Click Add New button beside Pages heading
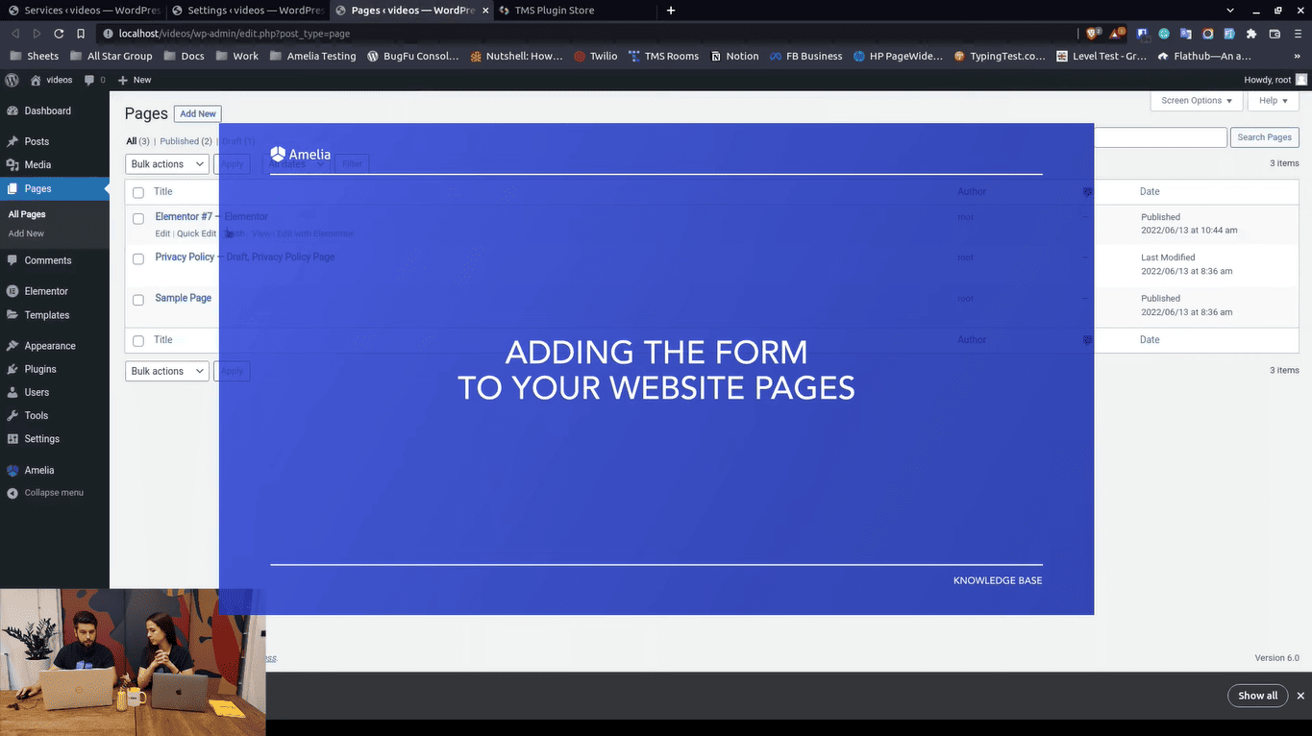This screenshot has width=1312, height=736. pos(198,113)
